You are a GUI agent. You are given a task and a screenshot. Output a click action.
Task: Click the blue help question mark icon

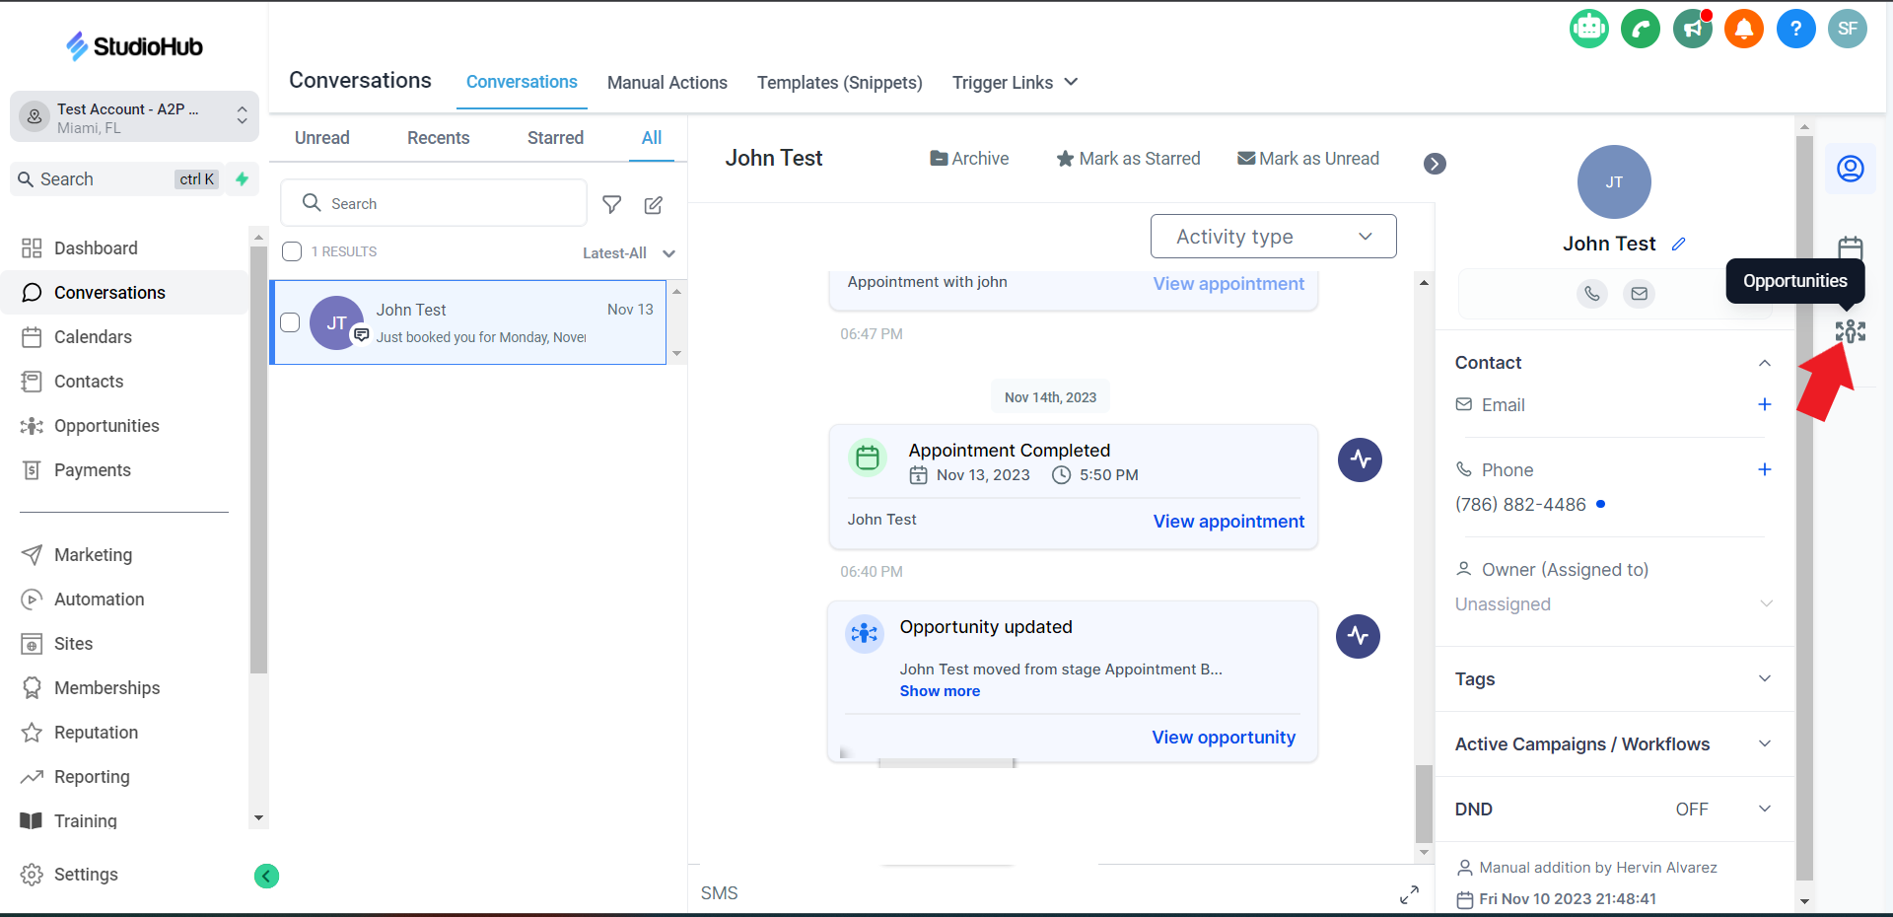[1796, 29]
